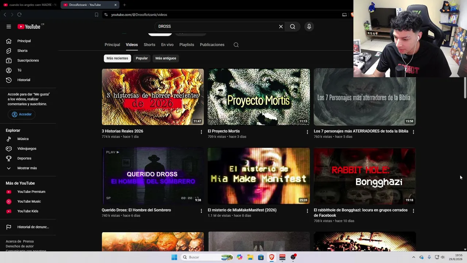Image resolution: width=467 pixels, height=263 pixels.
Task: Open options menu for El Proyecto Mortis
Action: 307,132
